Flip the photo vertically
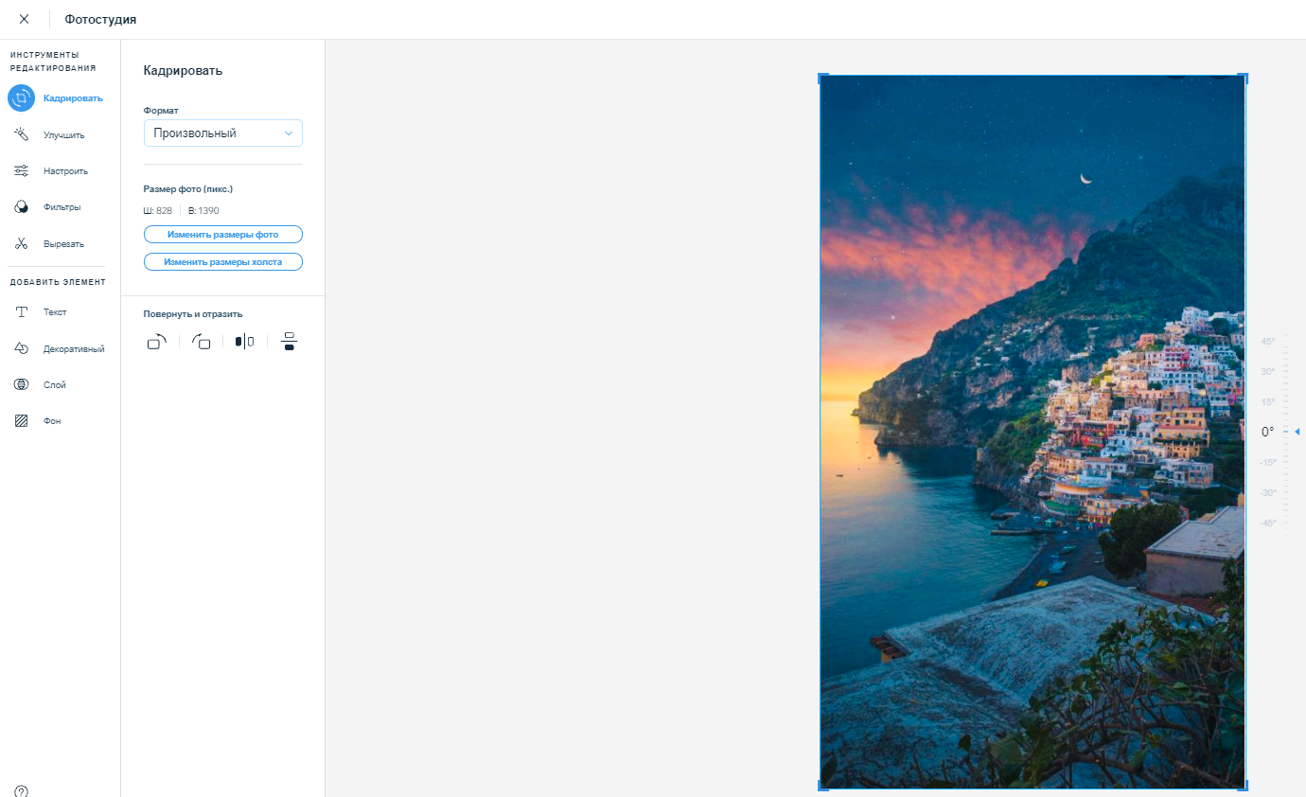 pos(290,342)
